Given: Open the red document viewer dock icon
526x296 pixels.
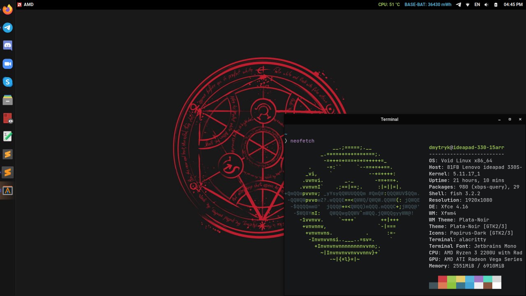Looking at the screenshot, I should (x=8, y=118).
